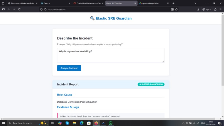Open the ENG language indicator
Screen dimensions: 224x126
(x=203, y=123)
